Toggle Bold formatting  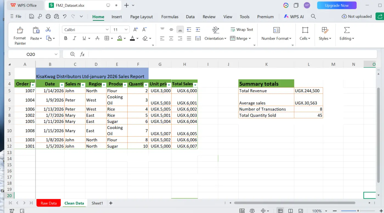[x=66, y=38]
